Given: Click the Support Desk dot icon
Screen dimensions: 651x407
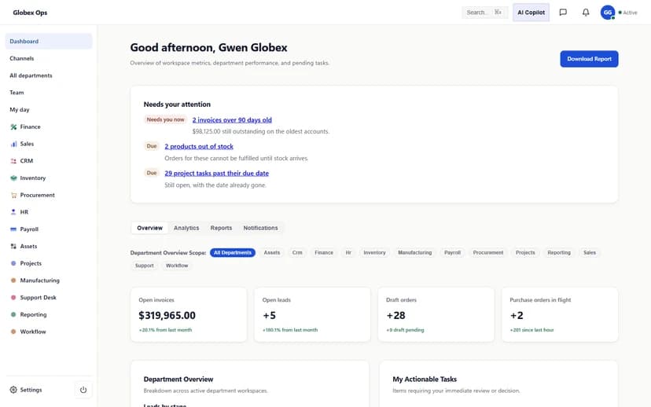Looking at the screenshot, I should point(13,298).
